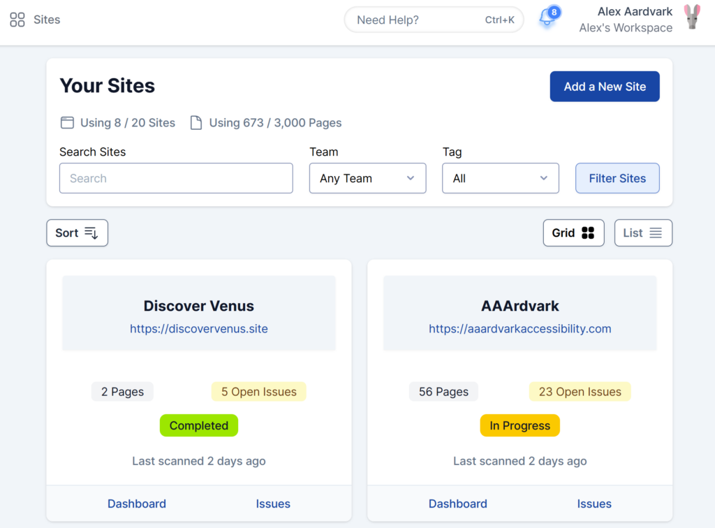715x528 pixels.
Task: Switch to Grid view
Action: (x=573, y=233)
